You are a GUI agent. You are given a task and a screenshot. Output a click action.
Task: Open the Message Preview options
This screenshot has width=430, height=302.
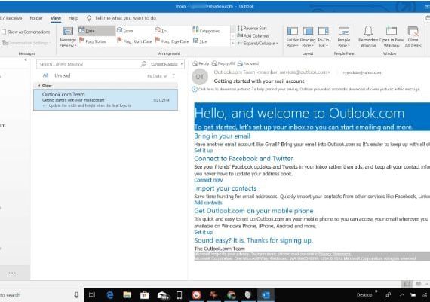tap(67, 37)
